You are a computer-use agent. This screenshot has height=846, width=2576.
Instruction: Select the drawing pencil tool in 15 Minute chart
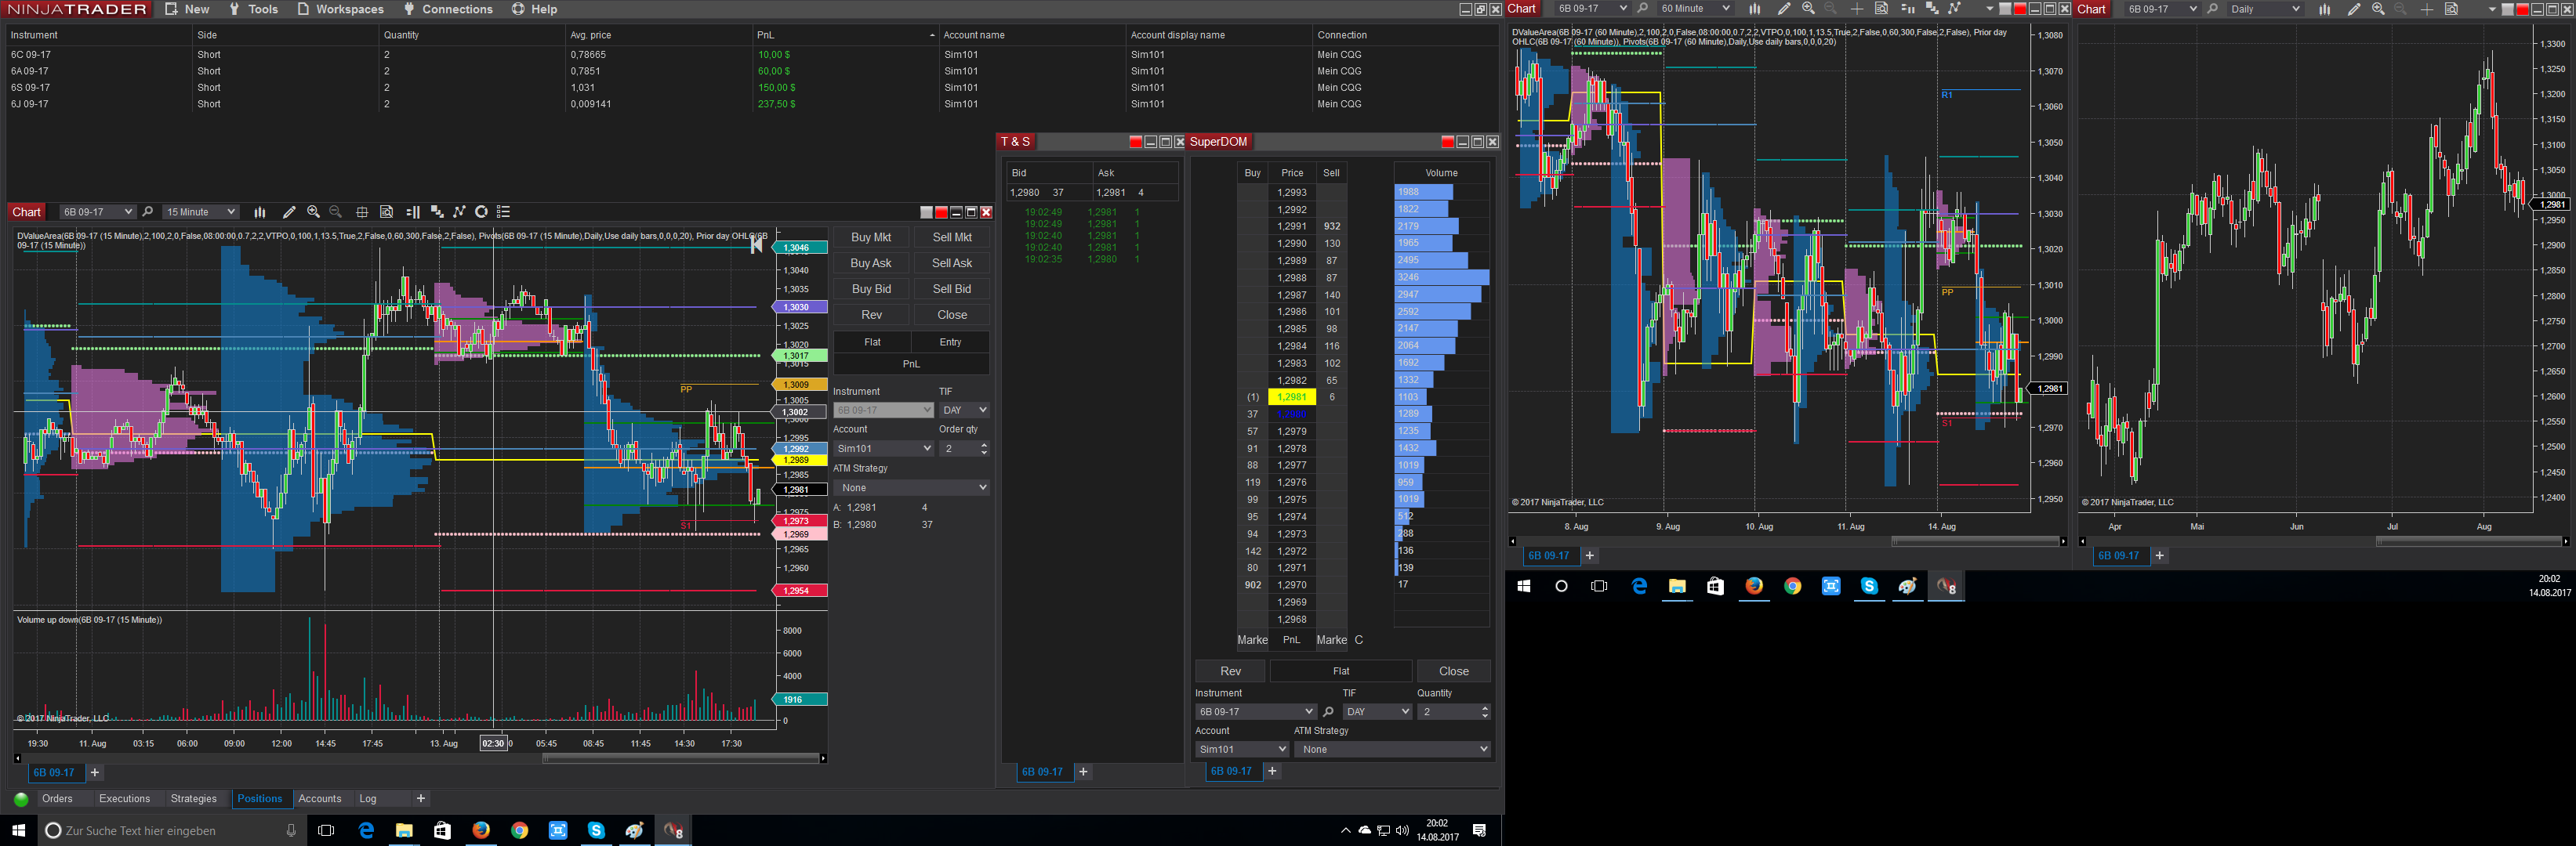(289, 211)
